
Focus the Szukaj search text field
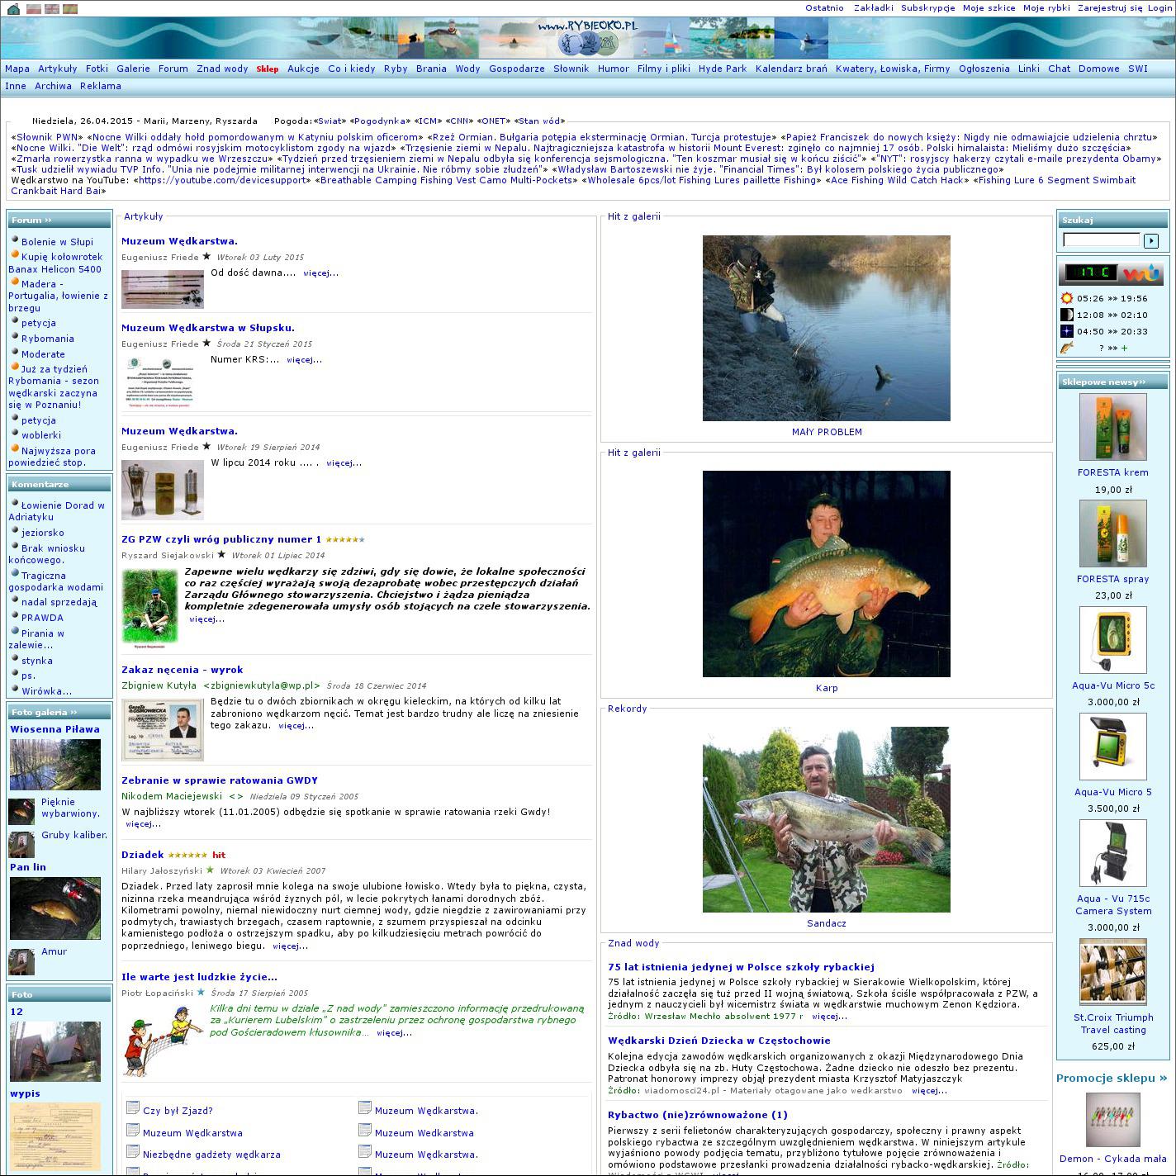(x=1101, y=240)
